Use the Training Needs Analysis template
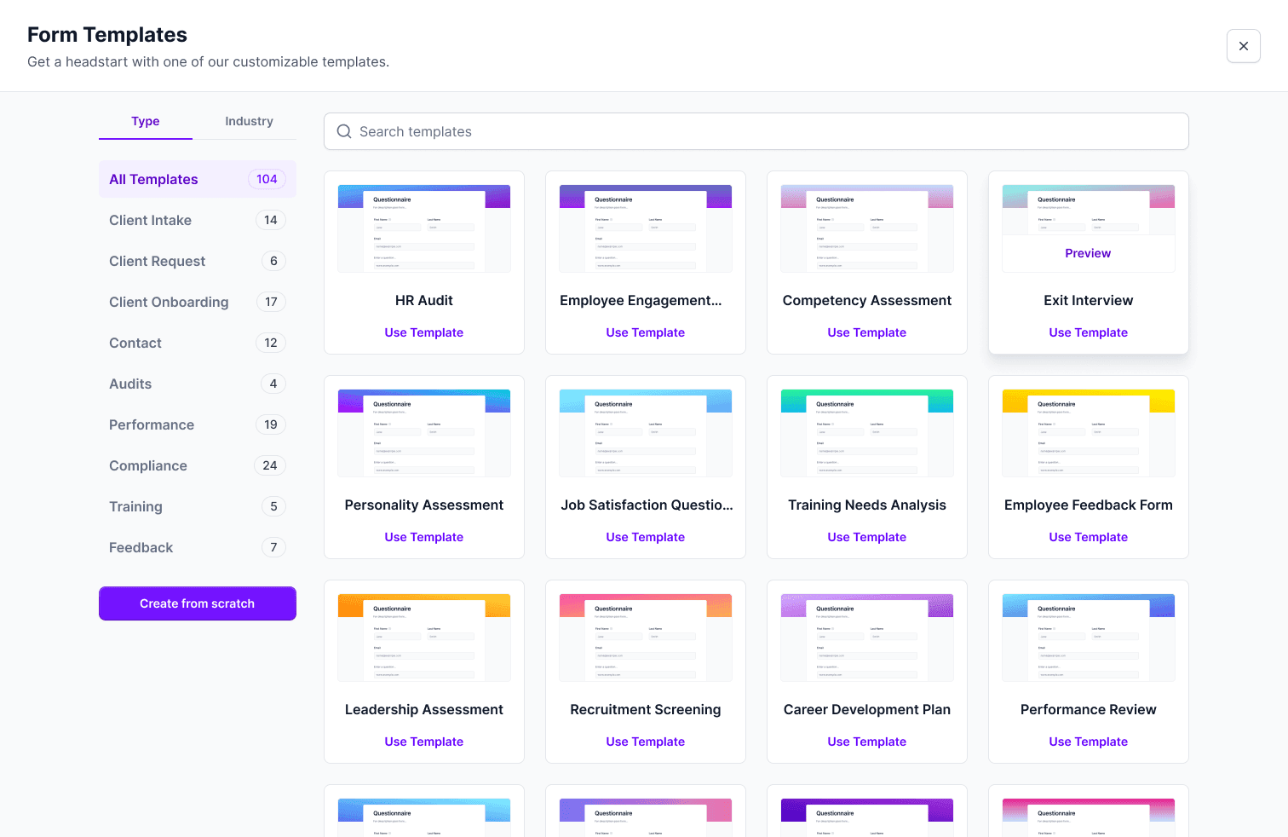Viewport: 1288px width, 837px height. [867, 537]
